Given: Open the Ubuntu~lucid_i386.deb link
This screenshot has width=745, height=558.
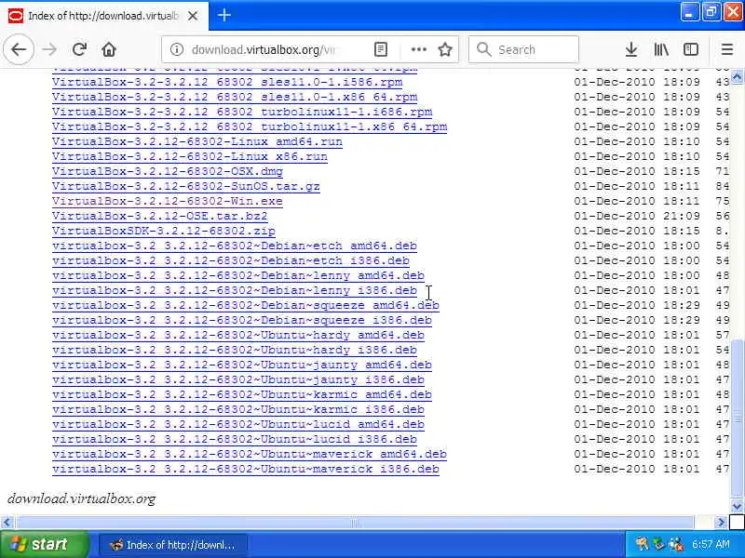Looking at the screenshot, I should [235, 439].
